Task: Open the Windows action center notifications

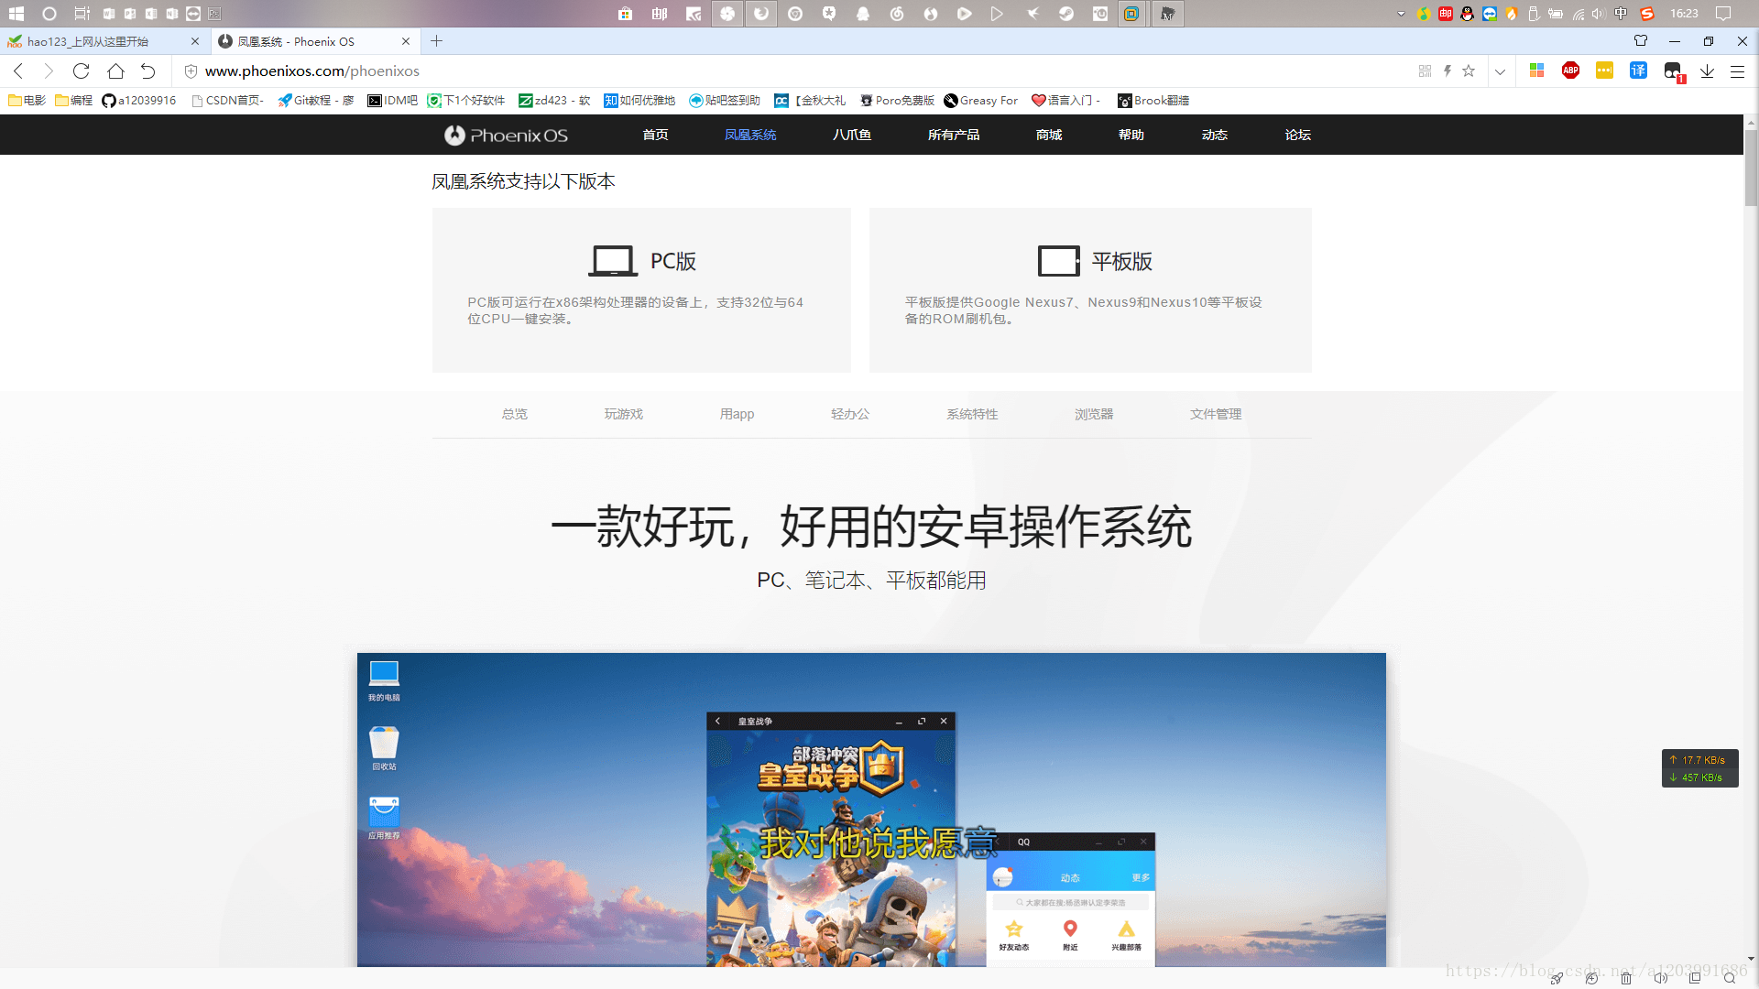Action: (1723, 14)
